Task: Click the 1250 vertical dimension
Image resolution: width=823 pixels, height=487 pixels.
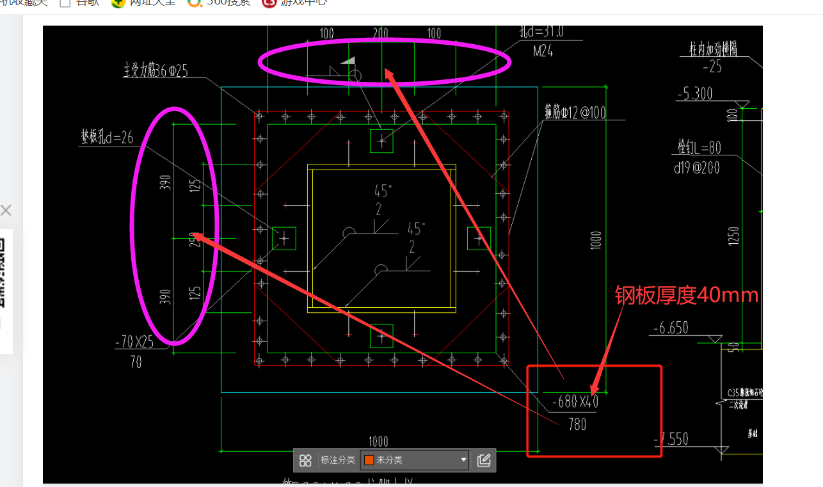Action: 733,235
